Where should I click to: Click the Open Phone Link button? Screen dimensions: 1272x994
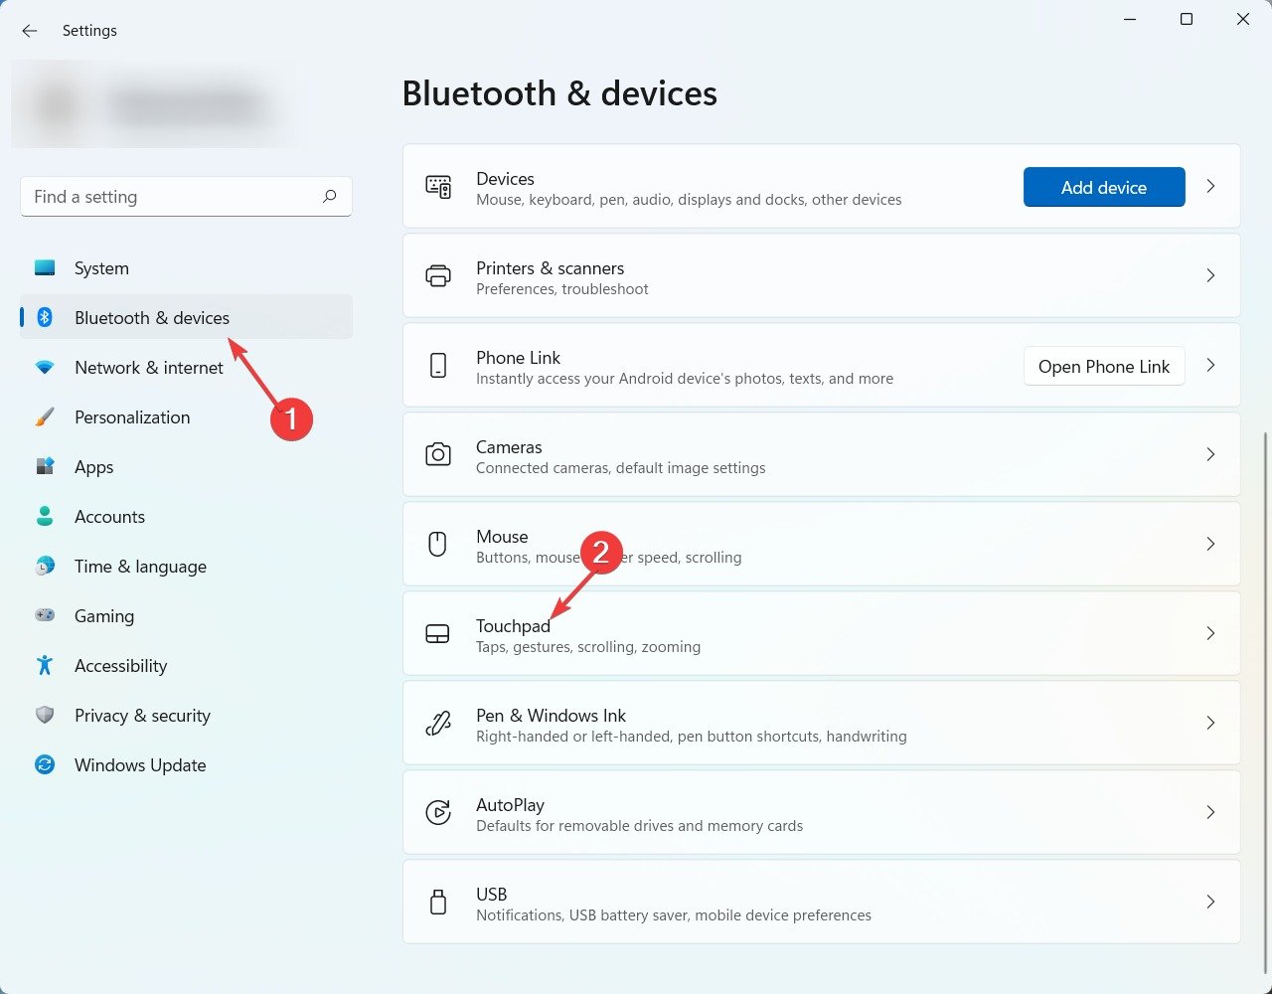click(x=1103, y=366)
